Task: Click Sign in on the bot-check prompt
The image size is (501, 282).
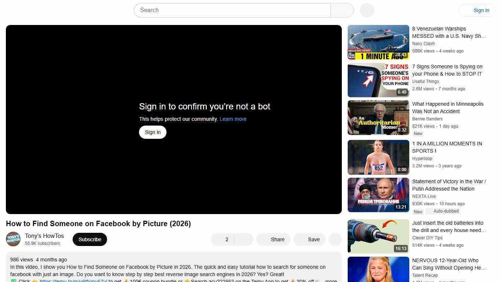Action: (x=153, y=132)
